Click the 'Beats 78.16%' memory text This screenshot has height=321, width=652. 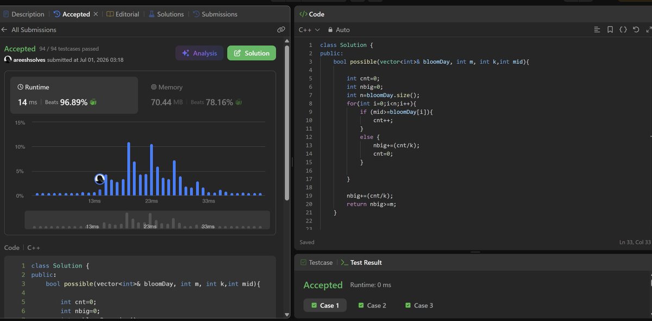(x=212, y=102)
